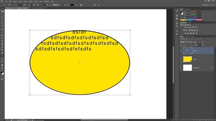Image resolution: width=216 pixels, height=121 pixels.
Task: Switch to the Paths tab
Action: [x=193, y=37]
